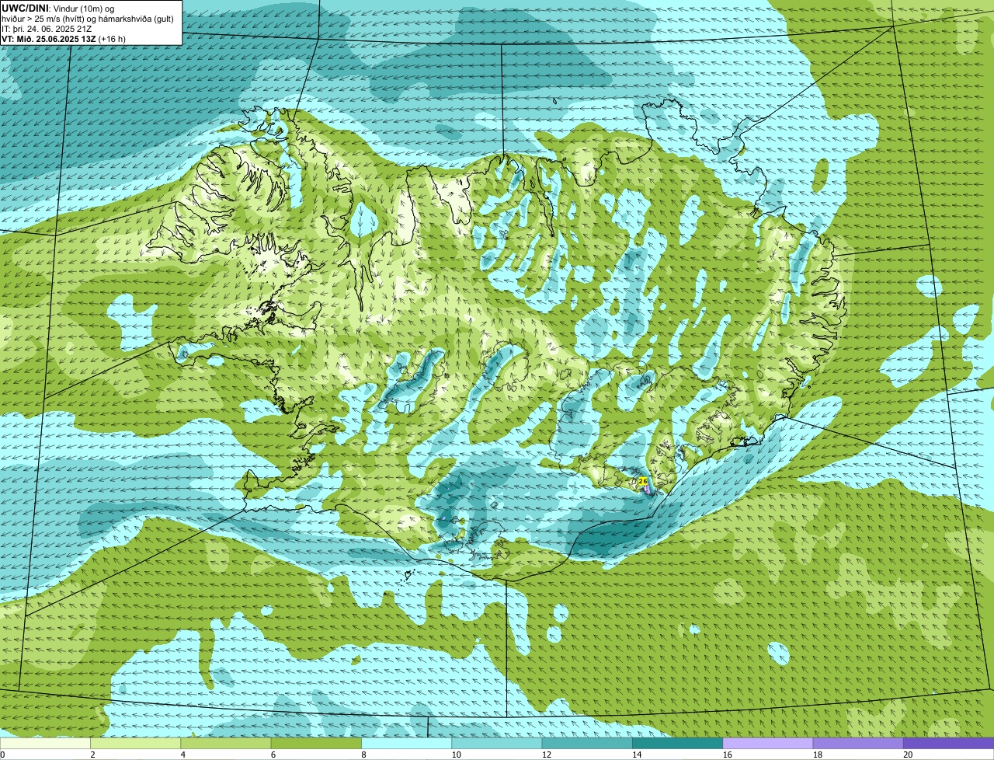The width and height of the screenshot is (994, 760).
Task: Click the 2–4 m/s legend color segment
Action: click(x=135, y=743)
